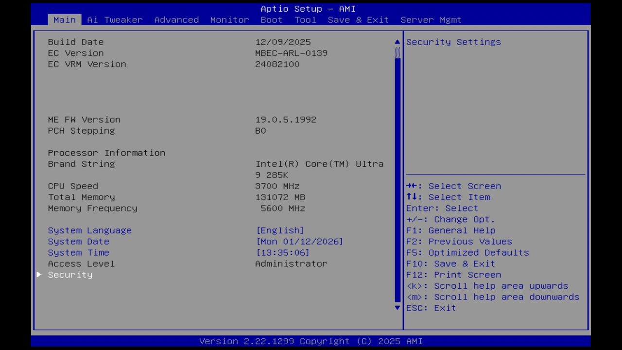The image size is (622, 350).
Task: Click the scroll-up arrow on the scrollbar
Action: tap(397, 42)
